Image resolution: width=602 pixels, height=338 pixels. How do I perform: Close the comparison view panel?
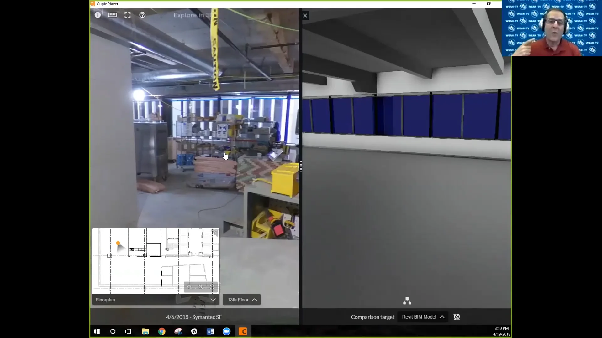[x=305, y=15]
